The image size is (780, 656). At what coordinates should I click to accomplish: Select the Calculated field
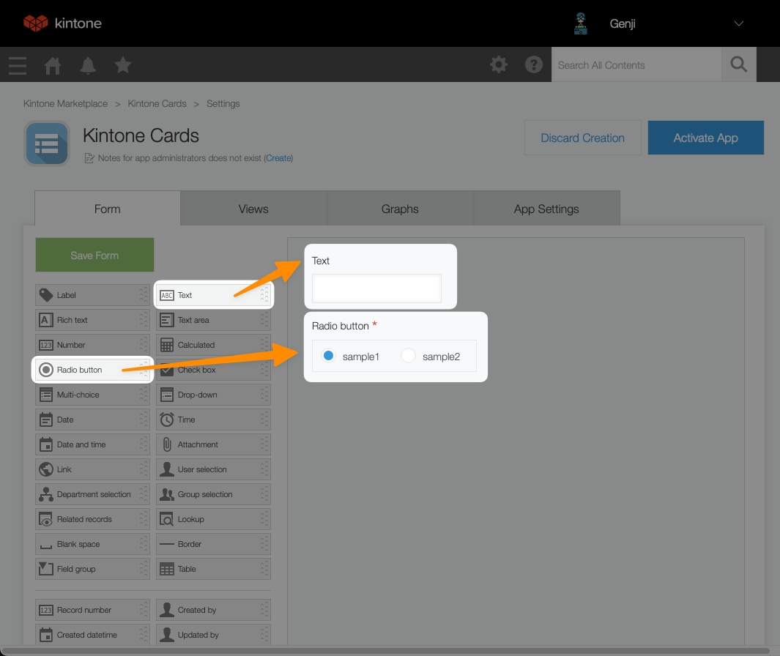point(213,345)
